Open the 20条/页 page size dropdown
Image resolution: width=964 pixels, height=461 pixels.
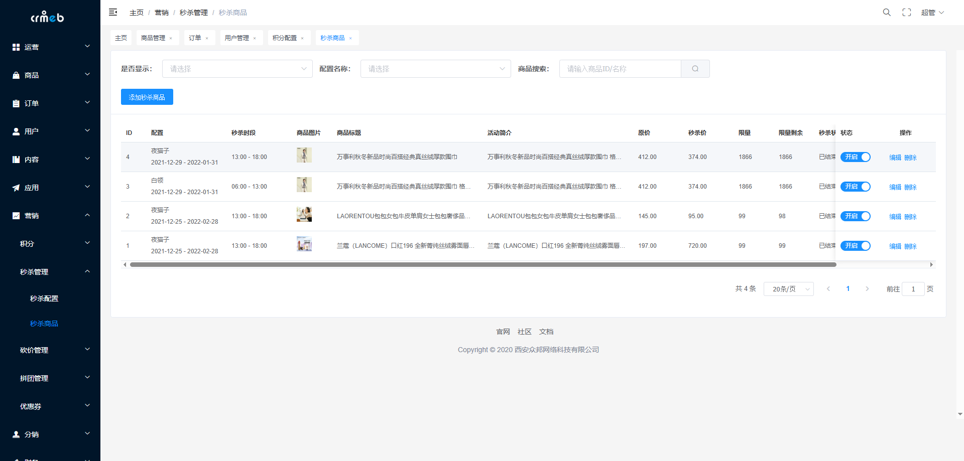pyautogui.click(x=788, y=289)
